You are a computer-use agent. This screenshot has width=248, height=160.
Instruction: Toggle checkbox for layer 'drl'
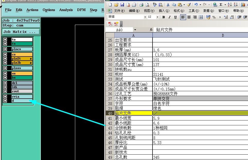pos(5,83)
